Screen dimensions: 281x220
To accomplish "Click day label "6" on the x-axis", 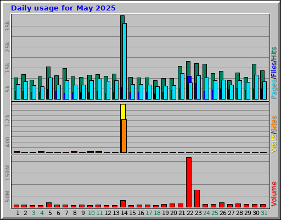I will [58, 213].
